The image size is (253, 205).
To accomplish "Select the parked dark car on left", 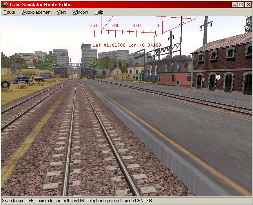I will point(22,80).
